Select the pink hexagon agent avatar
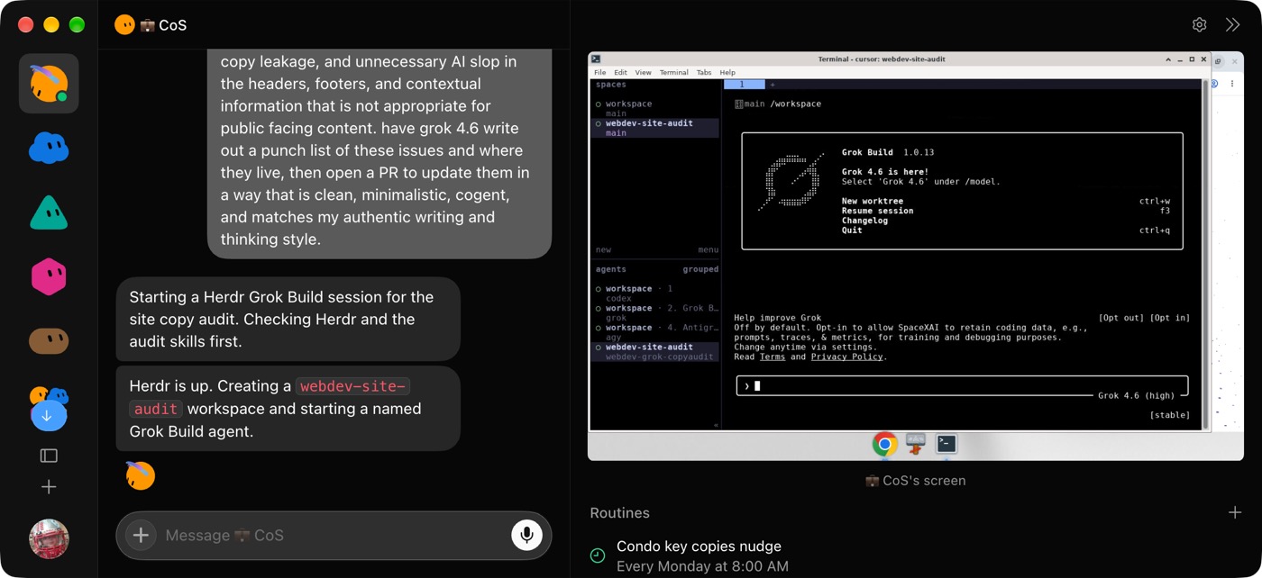1262x578 pixels. [49, 276]
